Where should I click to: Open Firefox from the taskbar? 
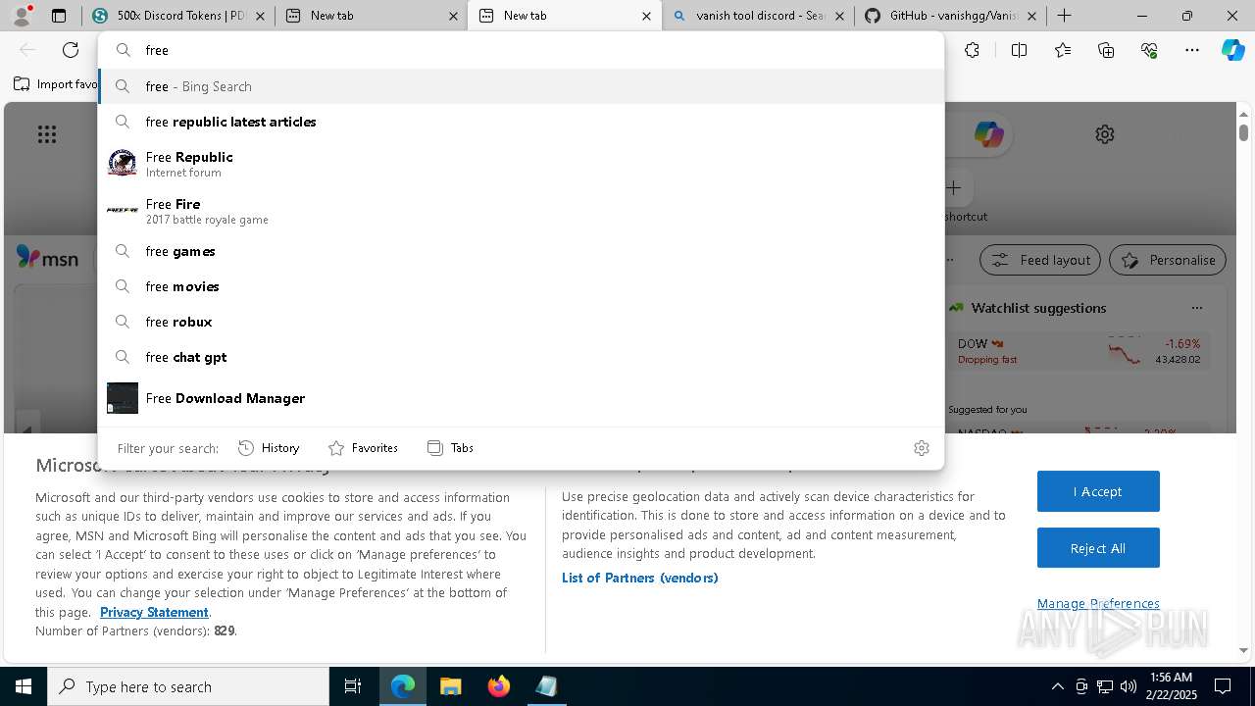(498, 686)
